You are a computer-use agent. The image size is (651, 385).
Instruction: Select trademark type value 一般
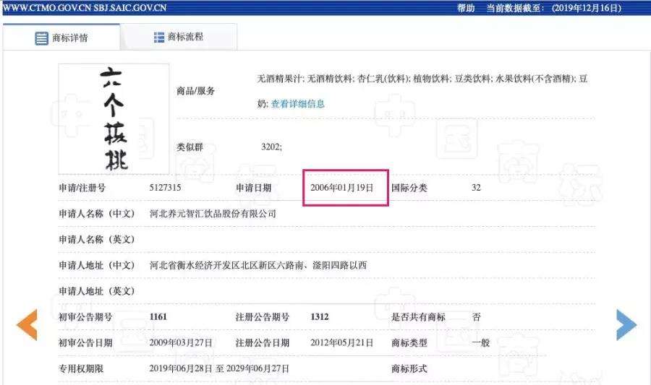tap(481, 342)
